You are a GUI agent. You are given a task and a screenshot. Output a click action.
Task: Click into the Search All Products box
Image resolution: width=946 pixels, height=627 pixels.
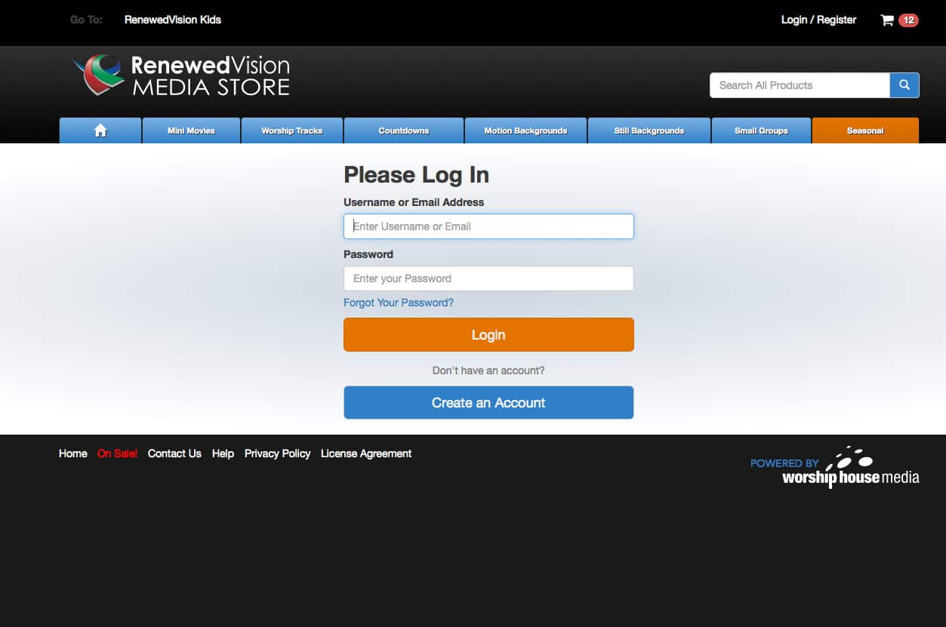click(x=800, y=85)
